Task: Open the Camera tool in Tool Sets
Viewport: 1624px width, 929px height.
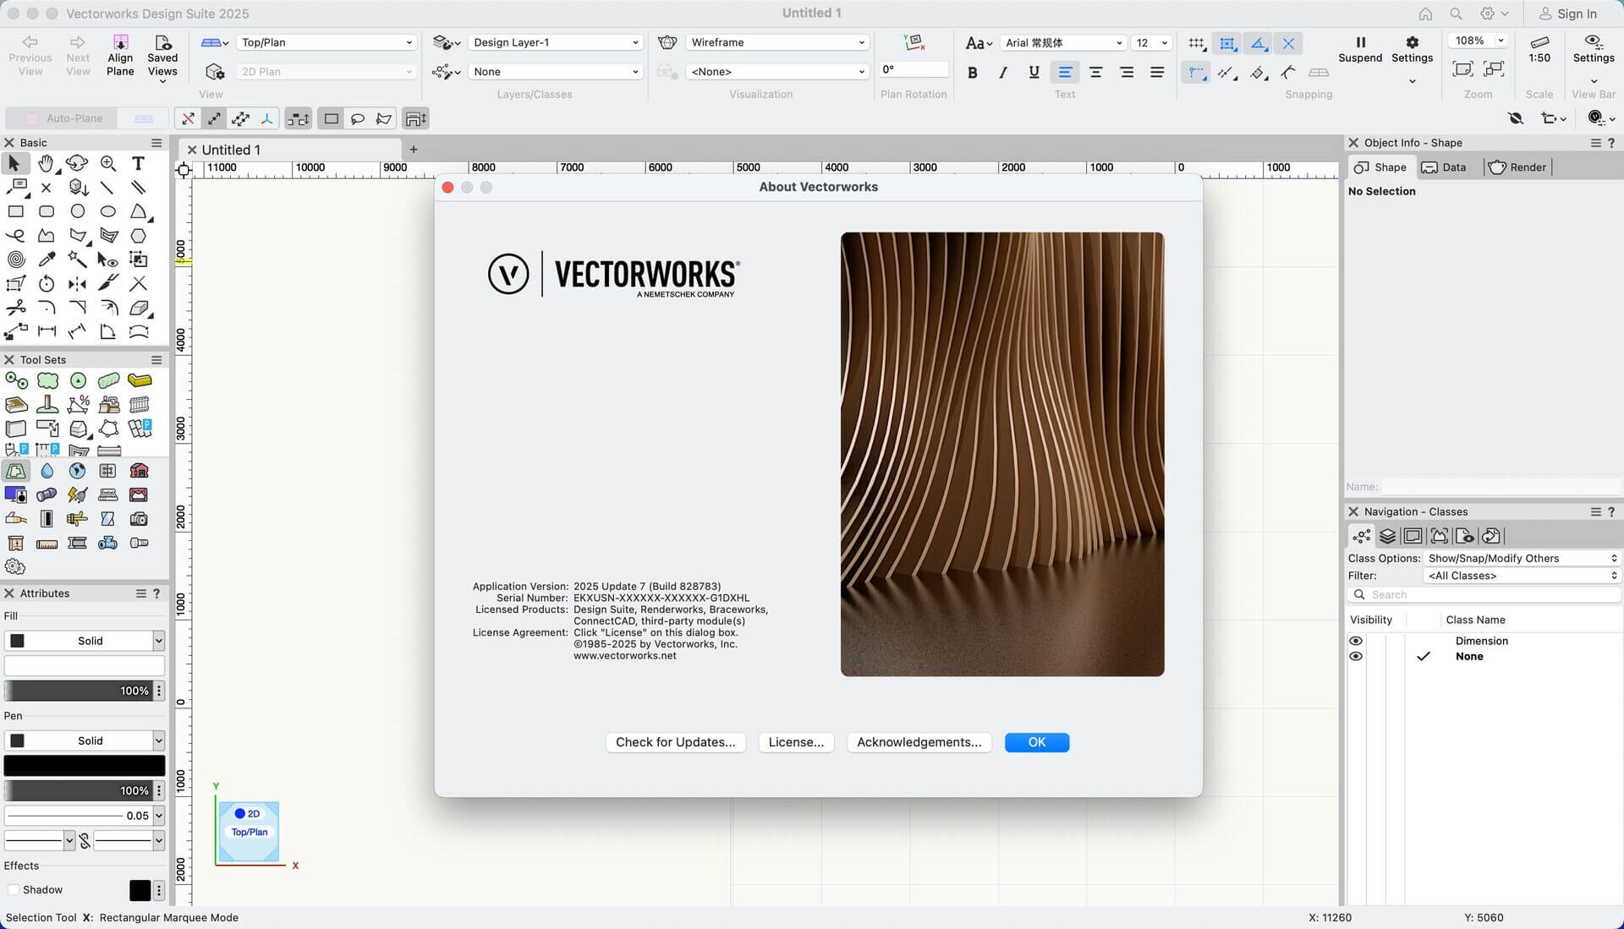Action: coord(139,519)
